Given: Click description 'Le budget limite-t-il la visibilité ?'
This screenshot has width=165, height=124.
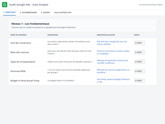Looking at the screenshot, I should tap(61, 81).
